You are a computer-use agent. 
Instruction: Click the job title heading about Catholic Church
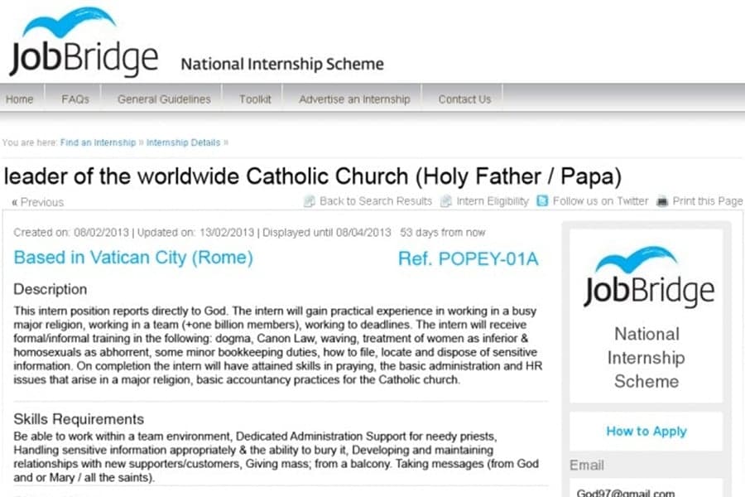[x=313, y=176]
